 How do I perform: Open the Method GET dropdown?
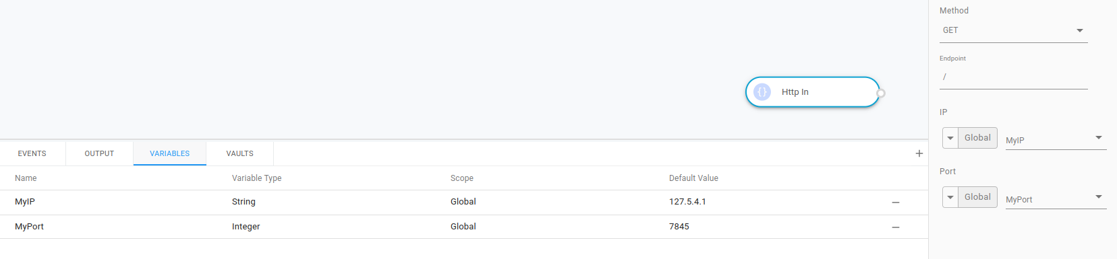point(1014,30)
